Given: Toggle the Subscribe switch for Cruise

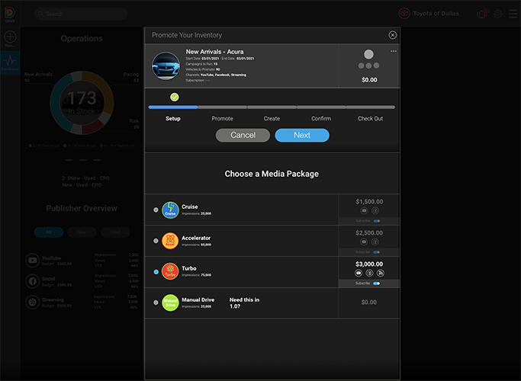Looking at the screenshot, I should [376, 220].
